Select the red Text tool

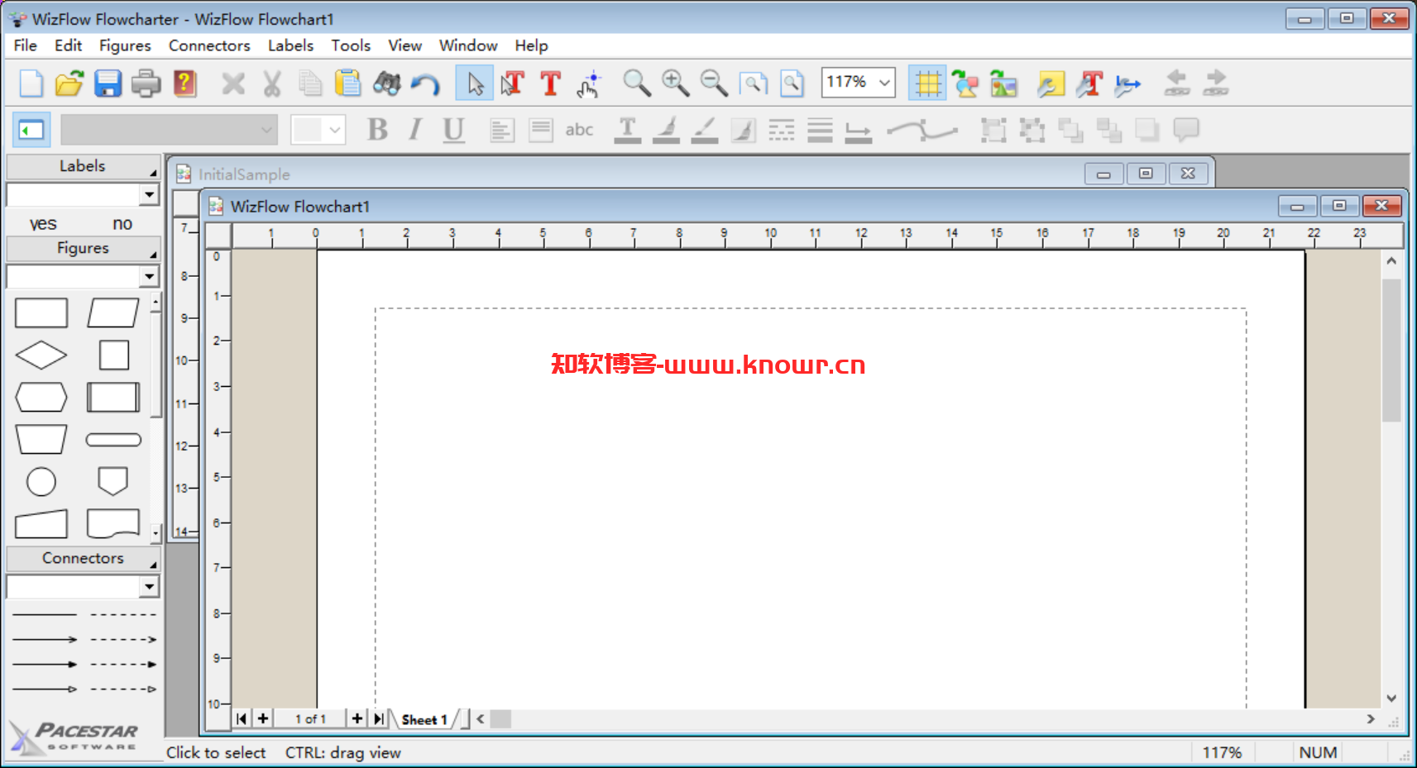click(550, 83)
